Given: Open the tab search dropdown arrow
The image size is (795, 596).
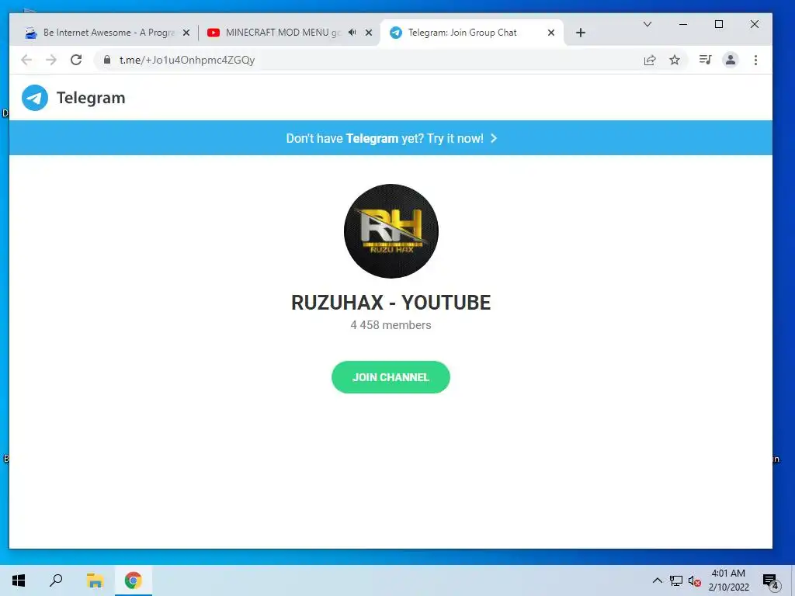Looking at the screenshot, I should (x=647, y=24).
